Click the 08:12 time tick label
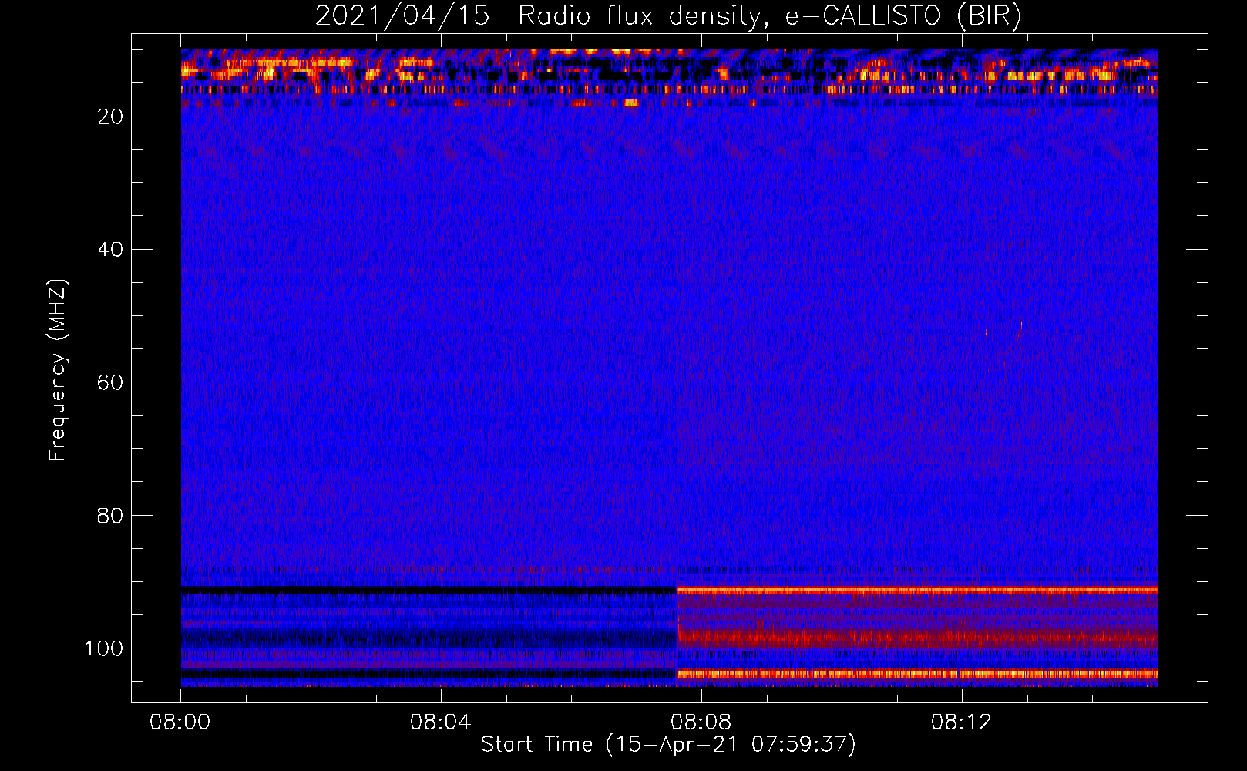The height and width of the screenshot is (771, 1247). coord(961,722)
